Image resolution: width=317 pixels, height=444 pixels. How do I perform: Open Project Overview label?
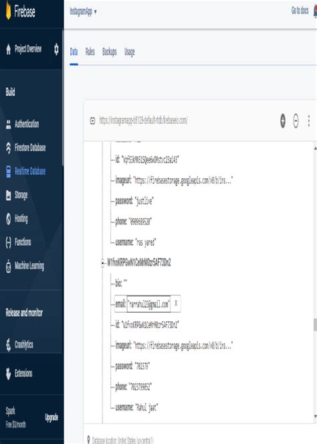(x=28, y=50)
